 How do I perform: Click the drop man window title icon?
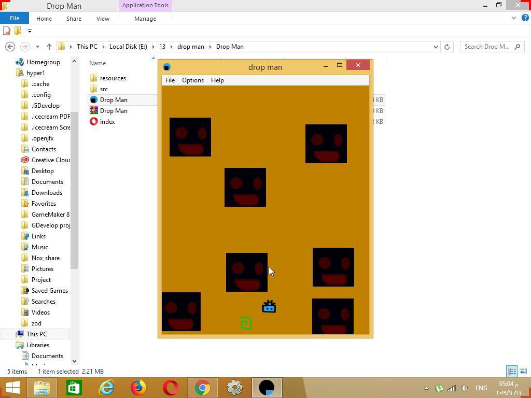pyautogui.click(x=166, y=67)
